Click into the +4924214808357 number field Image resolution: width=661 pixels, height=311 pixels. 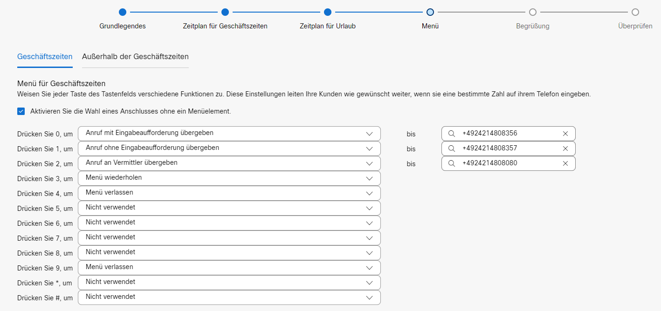(x=508, y=149)
